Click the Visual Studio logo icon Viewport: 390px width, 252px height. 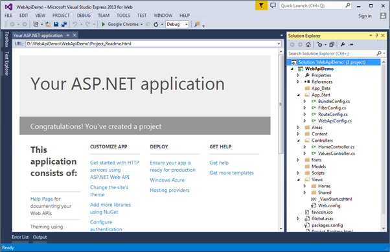pyautogui.click(x=8, y=7)
